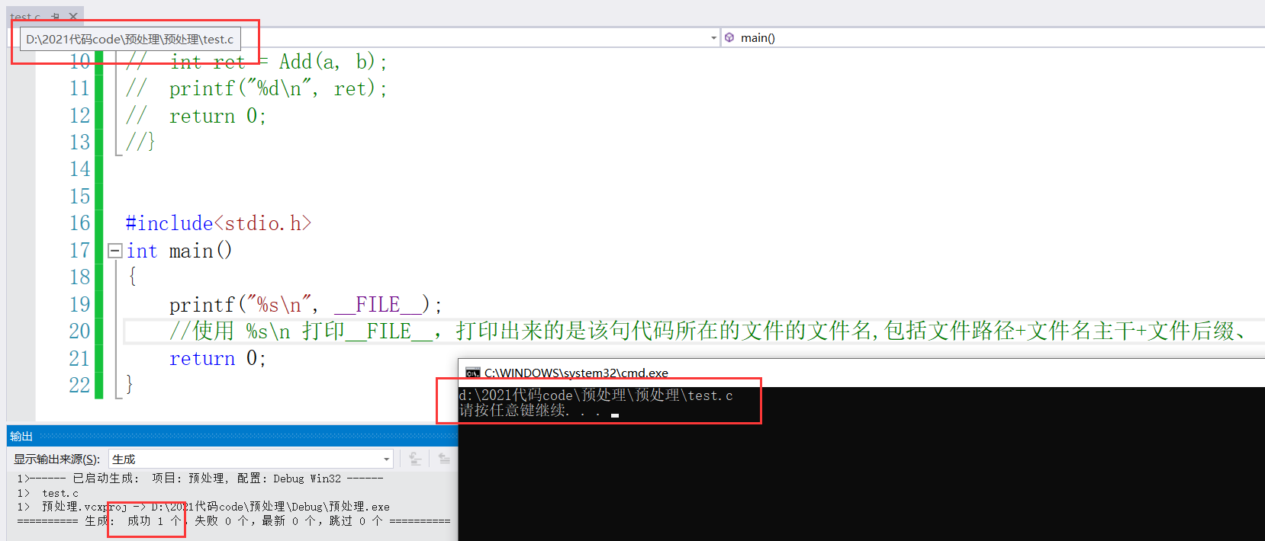This screenshot has height=541, width=1265.
Task: Select the 输出 panel title
Action: (21, 436)
